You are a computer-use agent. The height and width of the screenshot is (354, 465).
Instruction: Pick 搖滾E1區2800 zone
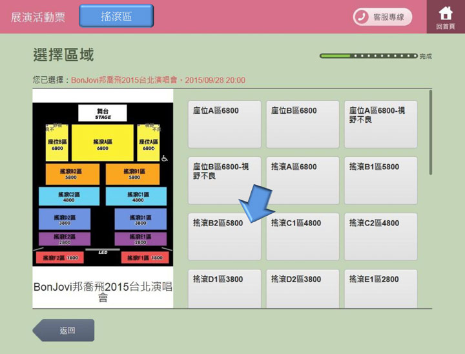click(x=380, y=288)
